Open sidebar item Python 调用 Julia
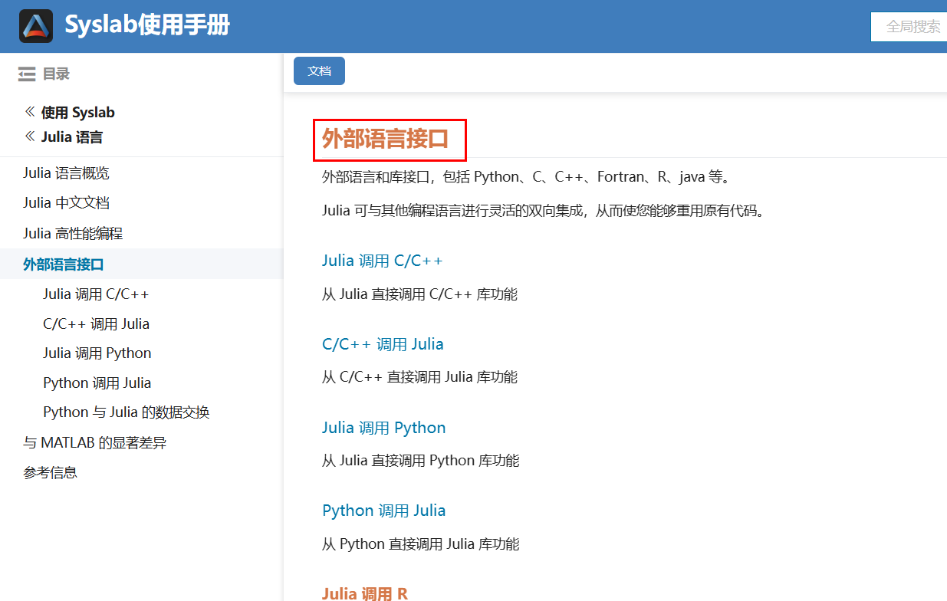This screenshot has width=947, height=601. tap(97, 383)
